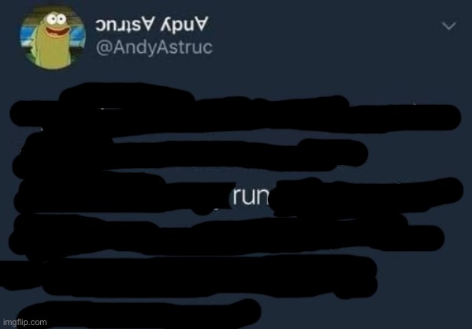Click the fish character's open smiling mouth
The height and width of the screenshot is (329, 472).
(58, 32)
